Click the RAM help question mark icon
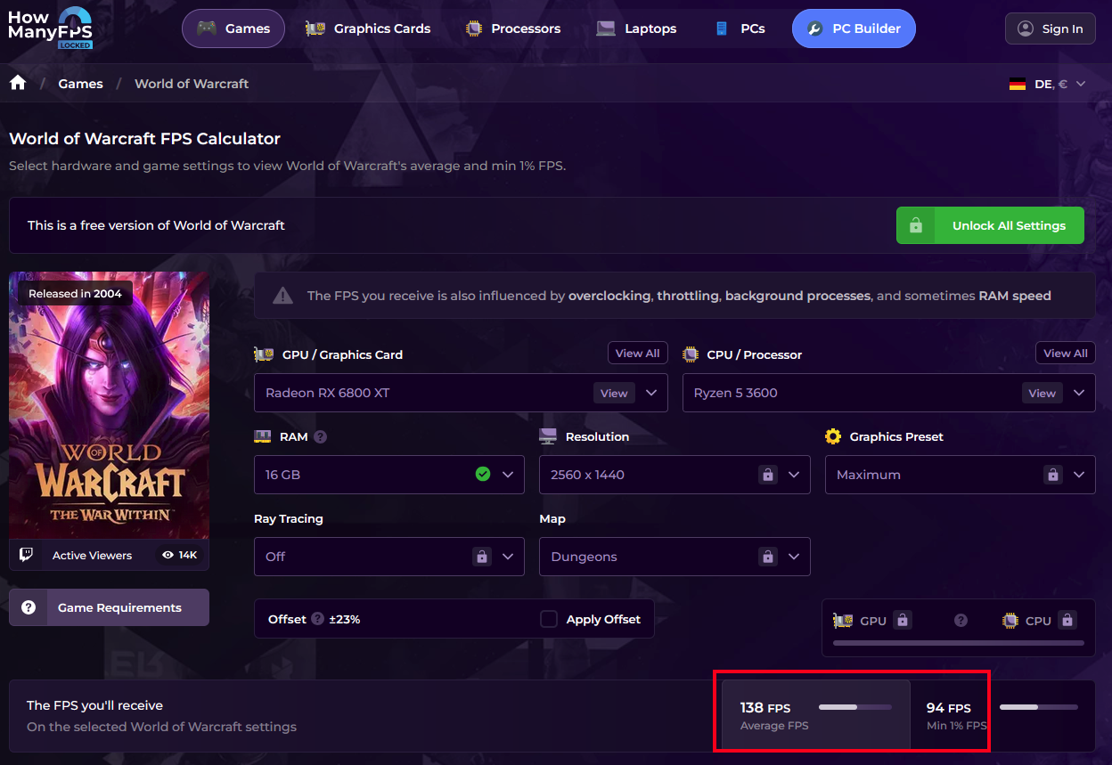Viewport: 1112px width, 765px height. (321, 436)
